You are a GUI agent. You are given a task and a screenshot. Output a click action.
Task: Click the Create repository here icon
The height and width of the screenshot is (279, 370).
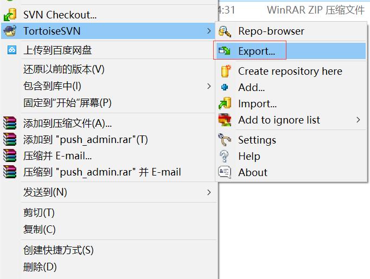tap(225, 71)
